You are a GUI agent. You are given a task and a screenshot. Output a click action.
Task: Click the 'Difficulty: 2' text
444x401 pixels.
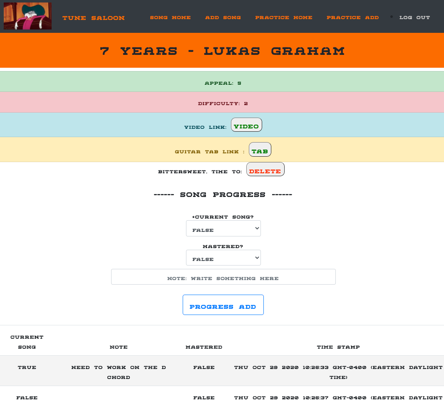pos(223,103)
